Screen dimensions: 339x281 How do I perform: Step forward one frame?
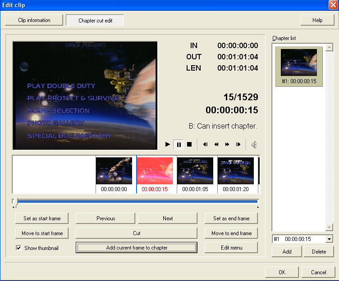coord(238,144)
